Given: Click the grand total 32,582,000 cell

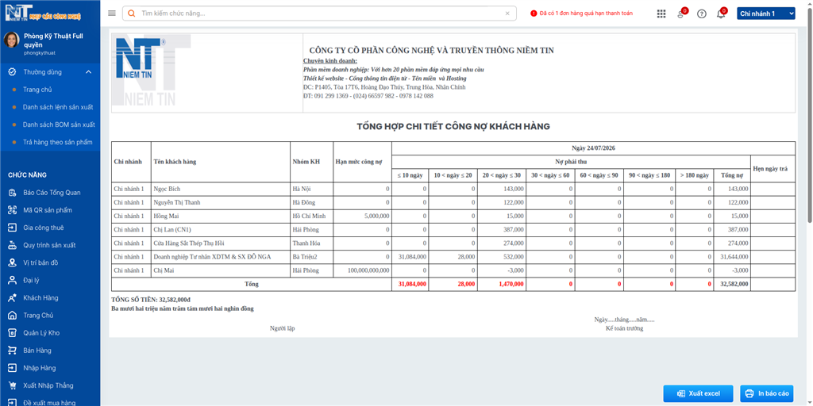Looking at the screenshot, I should [734, 285].
